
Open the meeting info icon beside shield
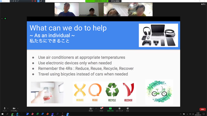coord(2,19)
